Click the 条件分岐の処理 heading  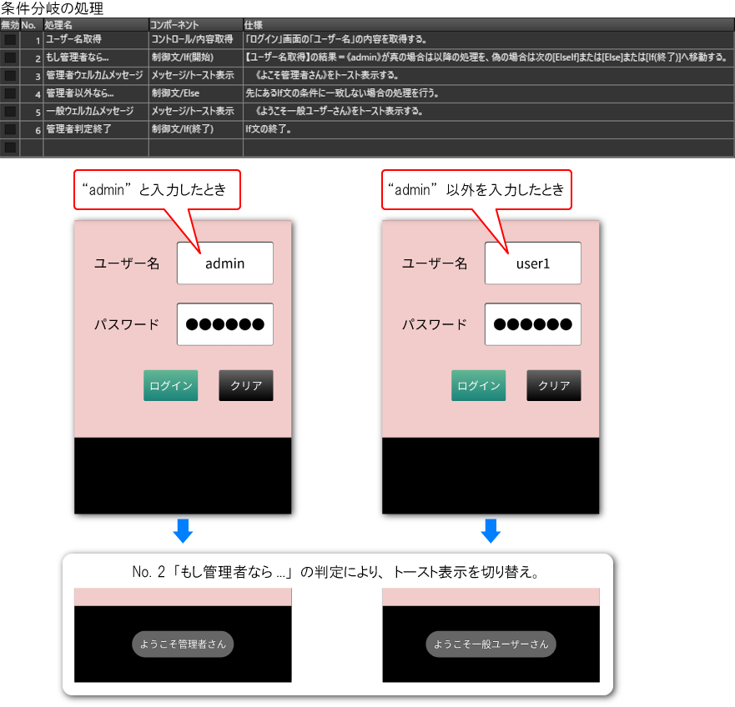tap(52, 8)
